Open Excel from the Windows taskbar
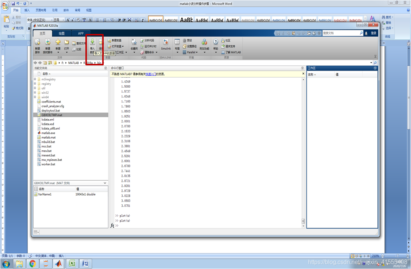 point(72,263)
